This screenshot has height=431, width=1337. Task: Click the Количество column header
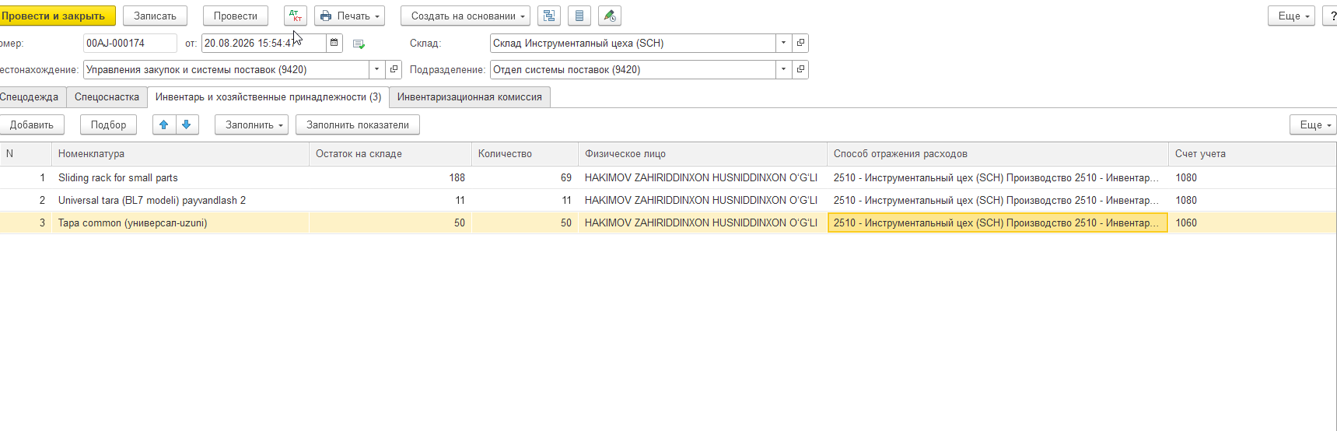525,154
